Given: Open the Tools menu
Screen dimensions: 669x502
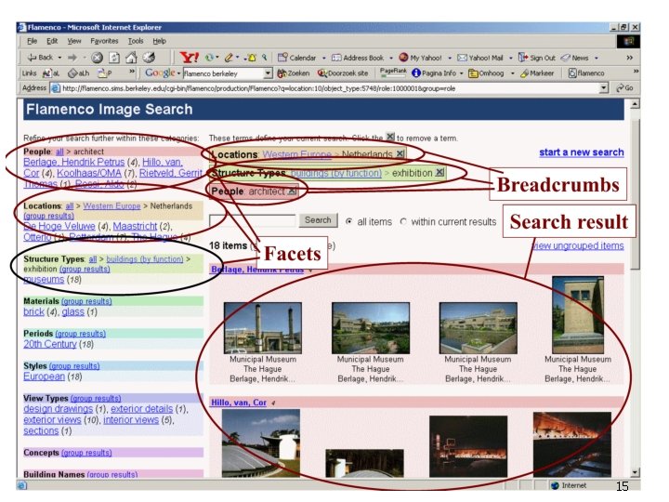Looking at the screenshot, I should coord(136,41).
